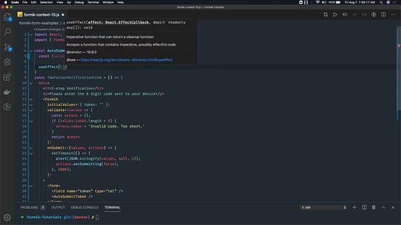Open the terminal selector dropdown 1: zsh
The width and height of the screenshot is (401, 225).
(x=323, y=207)
